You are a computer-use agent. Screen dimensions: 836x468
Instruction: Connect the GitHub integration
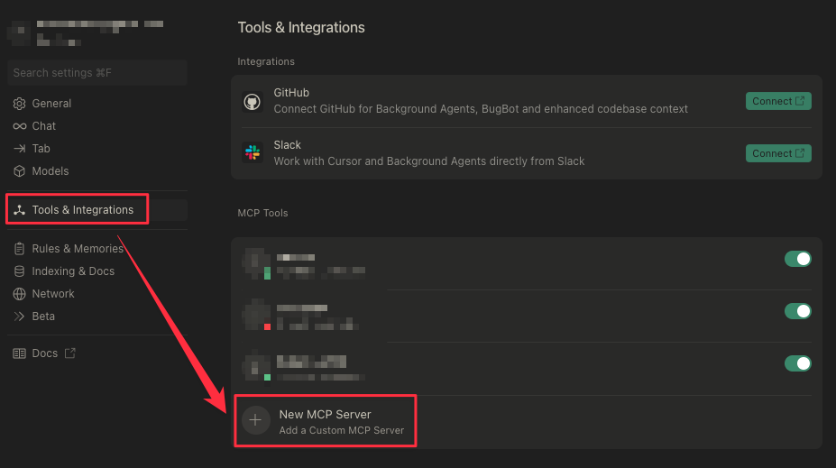click(x=778, y=101)
